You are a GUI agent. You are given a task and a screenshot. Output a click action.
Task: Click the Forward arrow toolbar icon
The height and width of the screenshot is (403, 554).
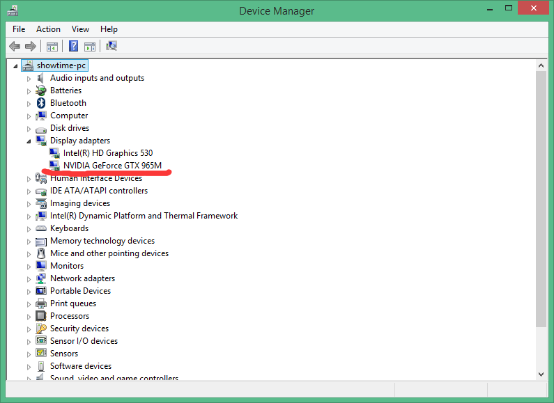[x=31, y=46]
